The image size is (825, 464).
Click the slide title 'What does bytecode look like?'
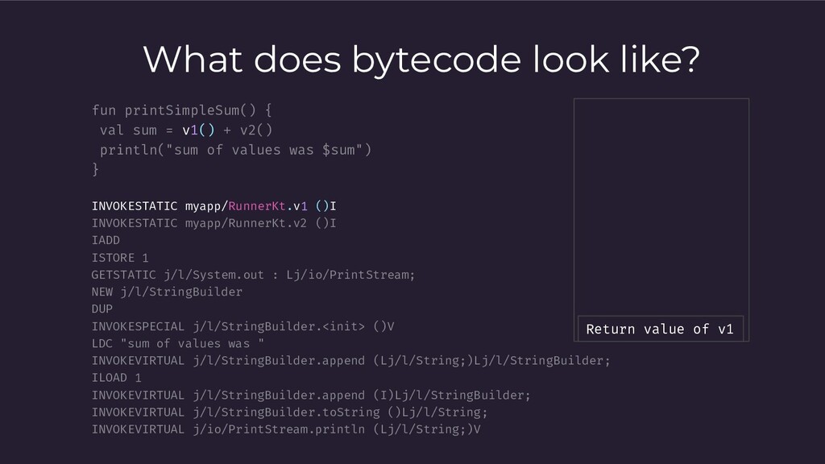click(421, 60)
